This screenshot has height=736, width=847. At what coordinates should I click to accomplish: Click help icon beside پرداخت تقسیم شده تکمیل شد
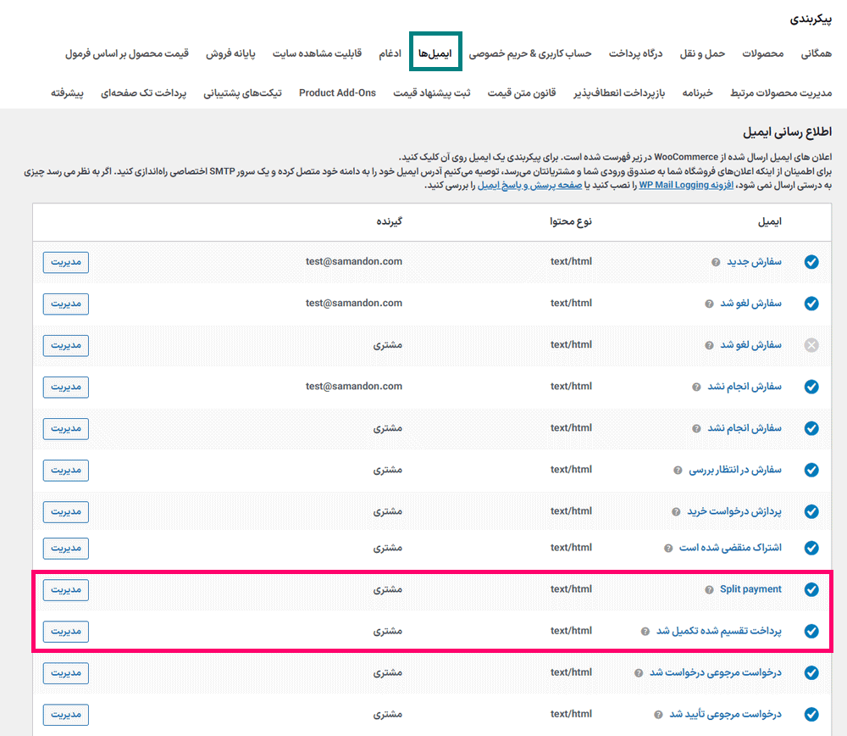(645, 631)
